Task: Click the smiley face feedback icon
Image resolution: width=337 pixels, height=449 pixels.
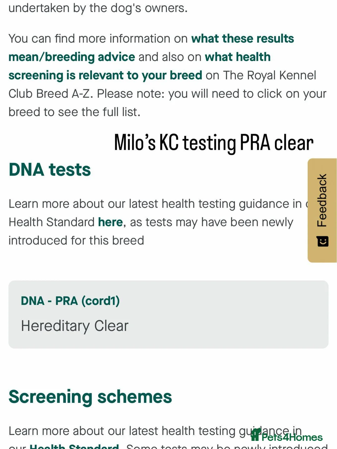Action: 323,241
